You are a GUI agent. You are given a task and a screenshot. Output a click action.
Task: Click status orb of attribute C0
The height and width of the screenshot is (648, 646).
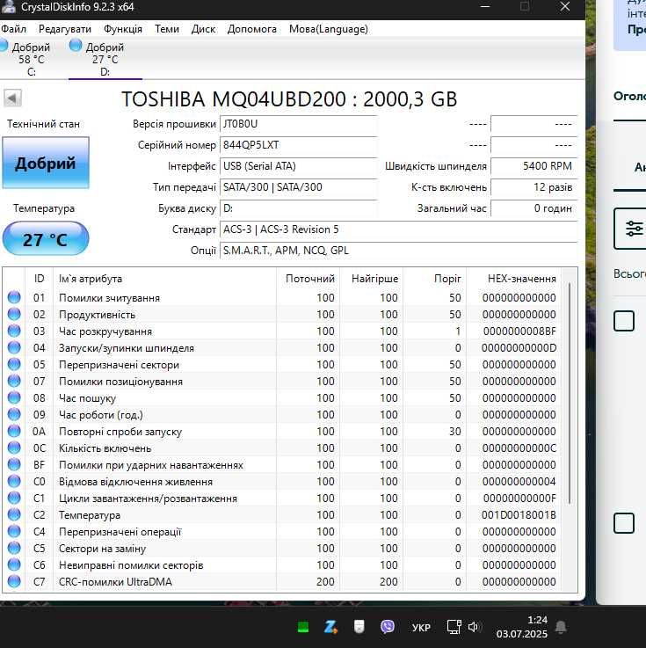[x=14, y=481]
